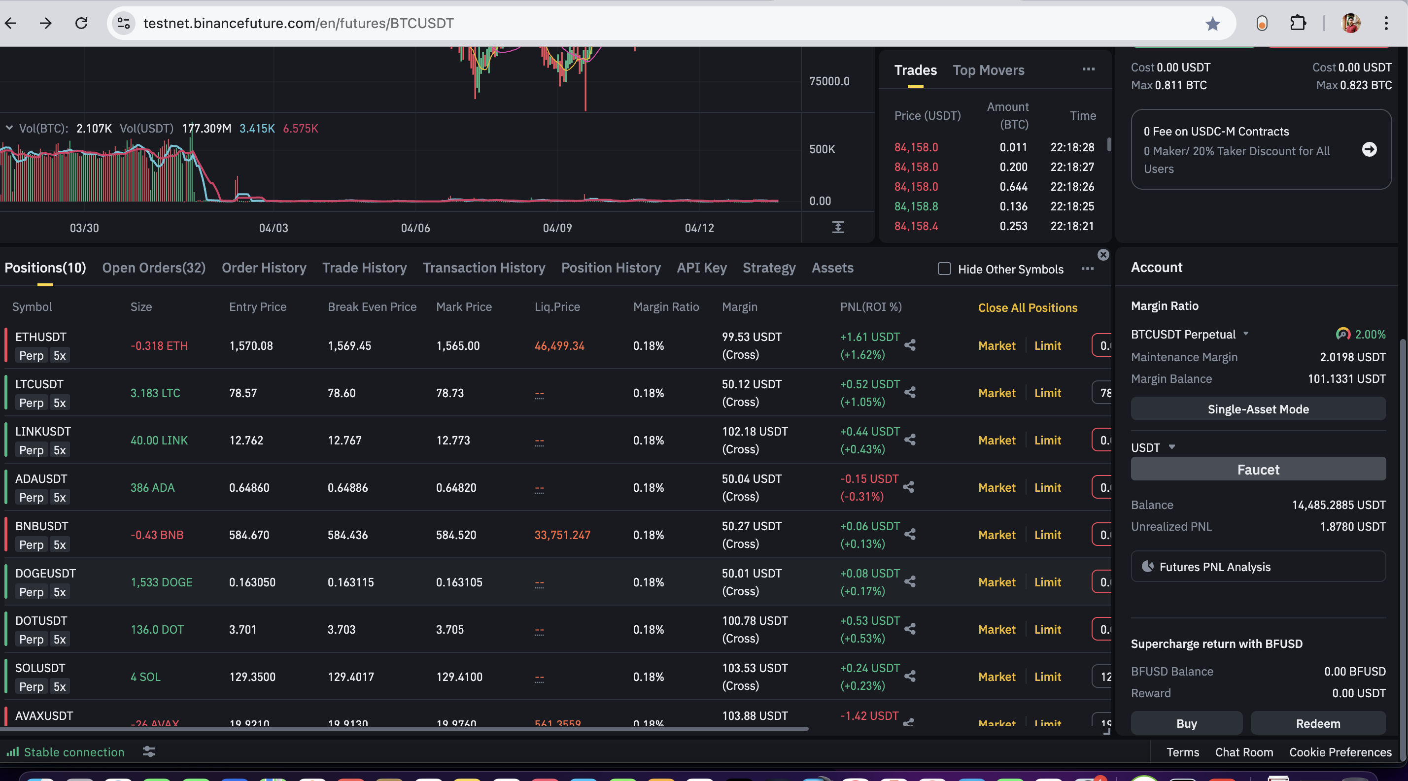This screenshot has height=781, width=1408.
Task: Click the LTCUSDT close price input field
Action: coord(1103,393)
